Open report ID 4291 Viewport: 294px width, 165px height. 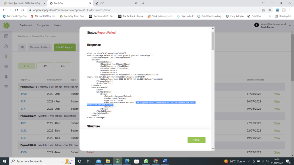[24, 101]
